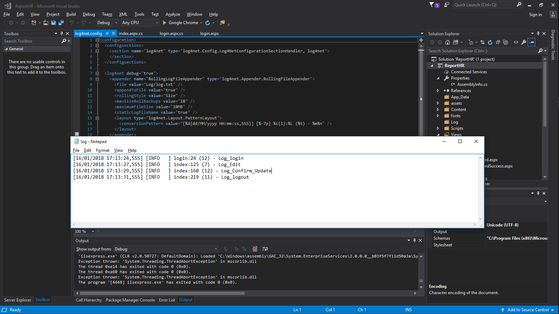Open the Build menu

coord(71,14)
